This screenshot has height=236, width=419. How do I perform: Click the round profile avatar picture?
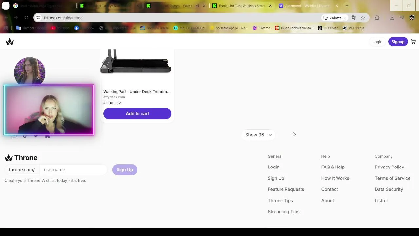click(29, 71)
